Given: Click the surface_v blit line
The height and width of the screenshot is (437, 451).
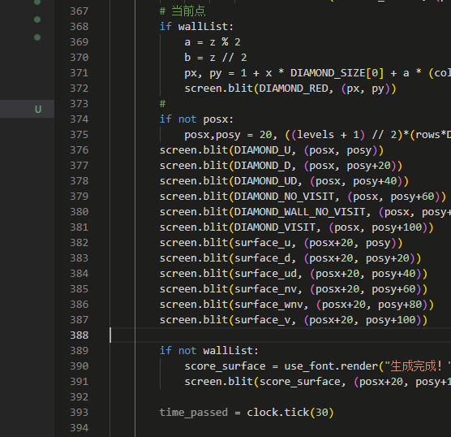Looking at the screenshot, I should coord(294,320).
